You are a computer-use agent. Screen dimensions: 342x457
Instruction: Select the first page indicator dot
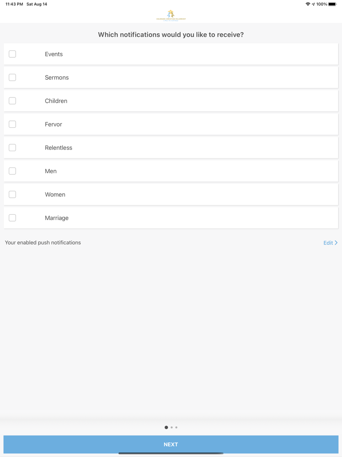[166, 427]
